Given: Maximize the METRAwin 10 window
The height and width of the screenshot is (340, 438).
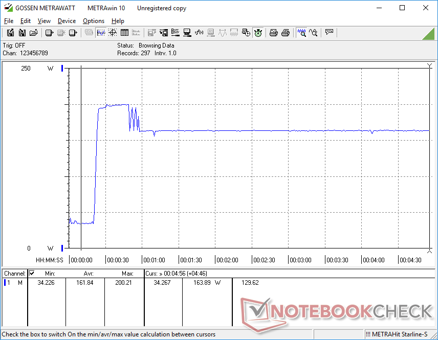Looking at the screenshot, I should [402, 8].
